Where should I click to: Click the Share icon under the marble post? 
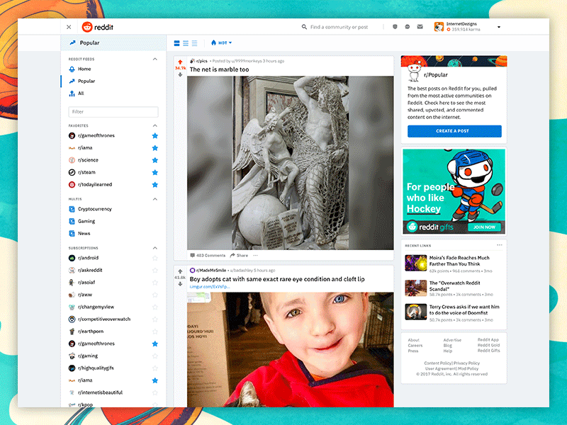(x=234, y=254)
